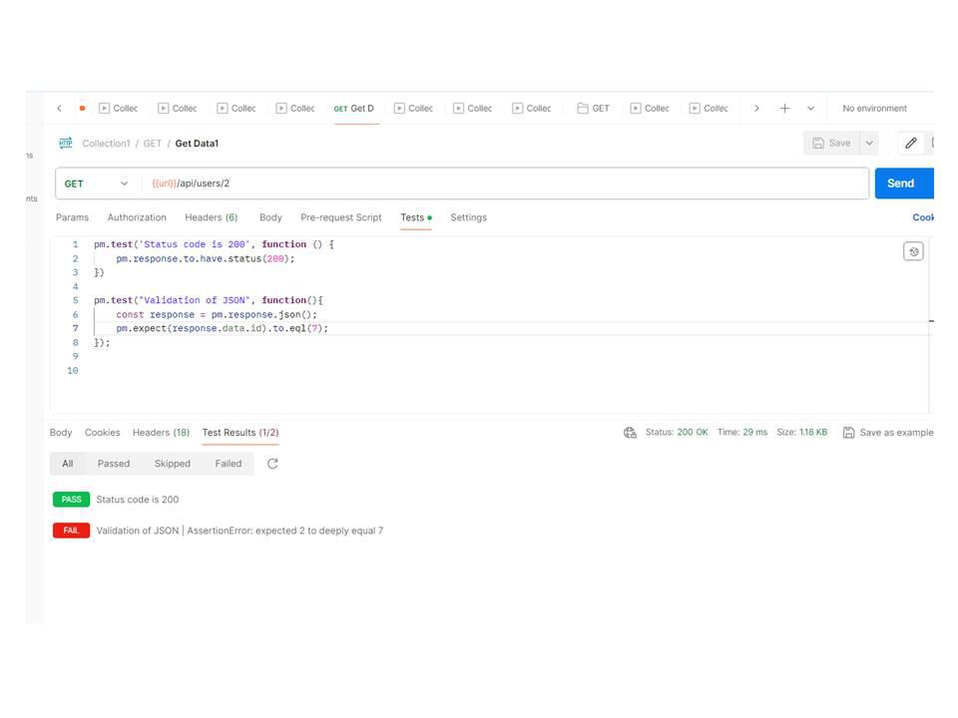The height and width of the screenshot is (718, 958).
Task: Switch to the Authorization tab
Action: tap(137, 217)
